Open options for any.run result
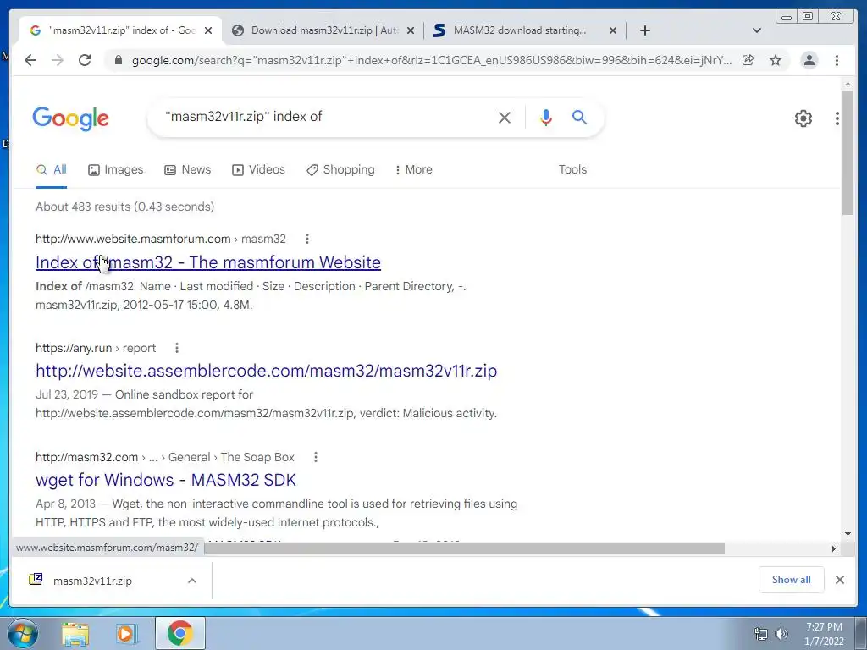 click(x=176, y=348)
